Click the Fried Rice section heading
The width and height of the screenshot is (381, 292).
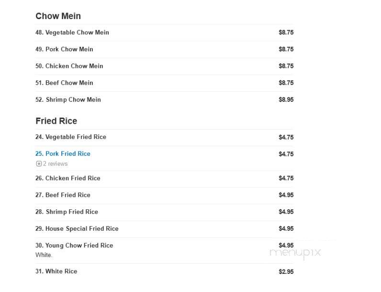pyautogui.click(x=56, y=121)
